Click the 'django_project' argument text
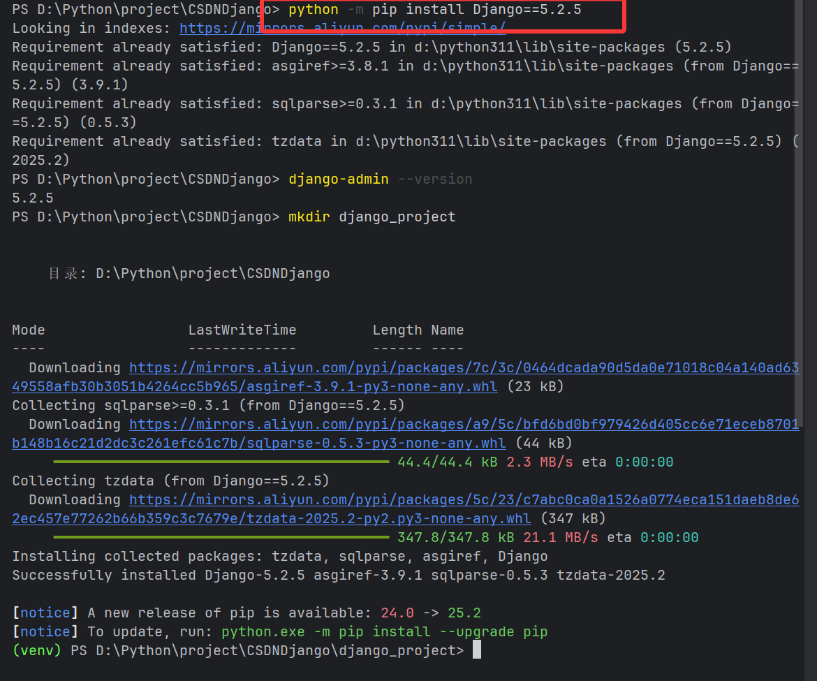 (397, 217)
